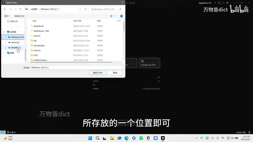Expand the 网络 tree node
253x142 pixels.
click(x=4, y=53)
